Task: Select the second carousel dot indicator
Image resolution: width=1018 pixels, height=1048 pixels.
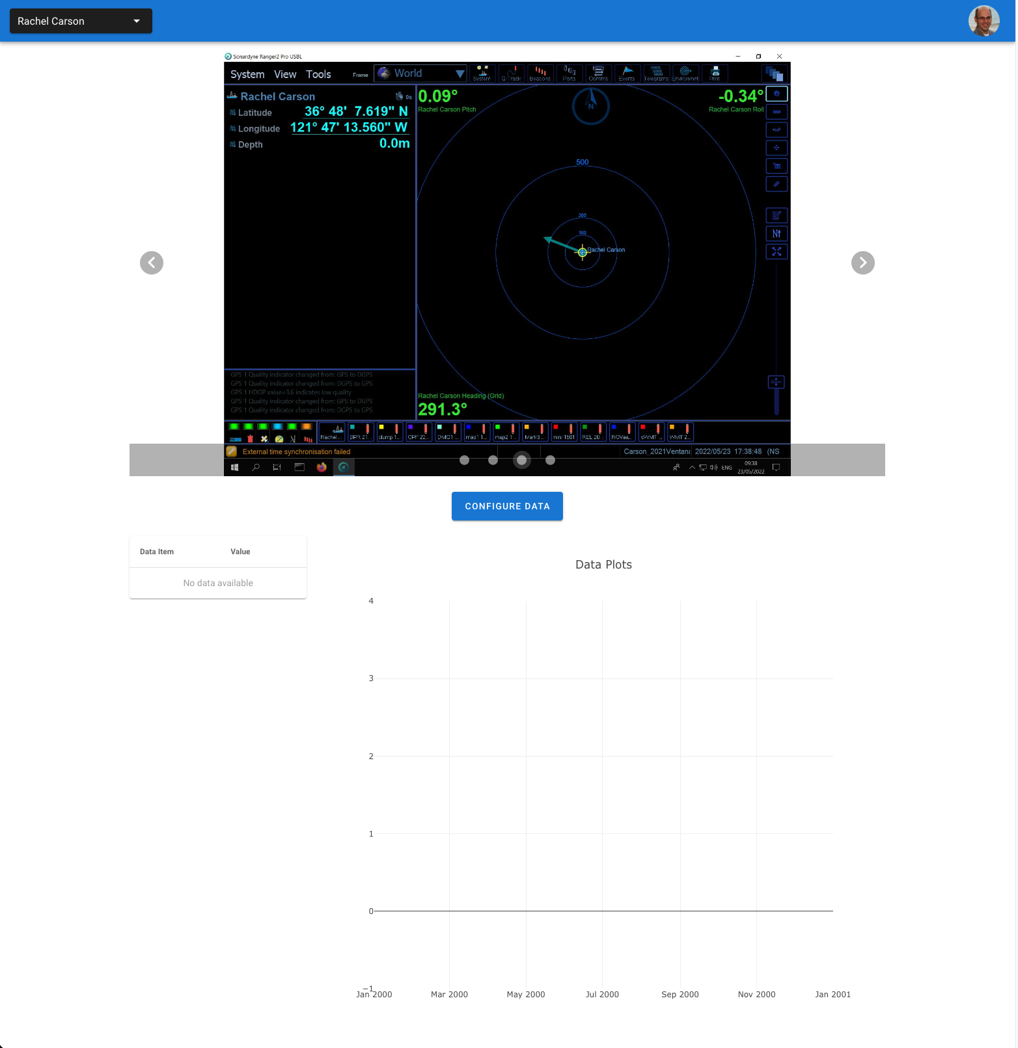Action: 493,460
